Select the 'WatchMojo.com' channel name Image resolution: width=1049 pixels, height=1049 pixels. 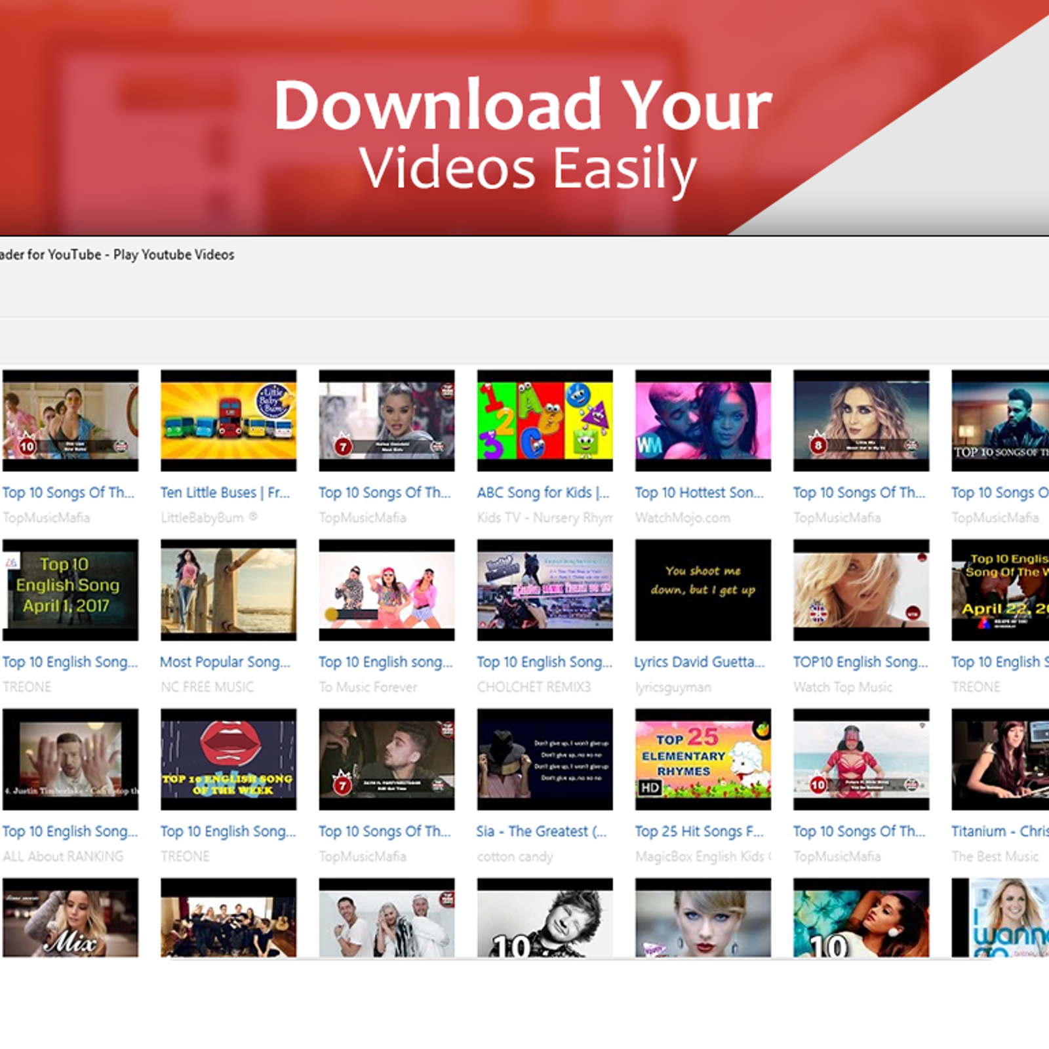tap(683, 518)
